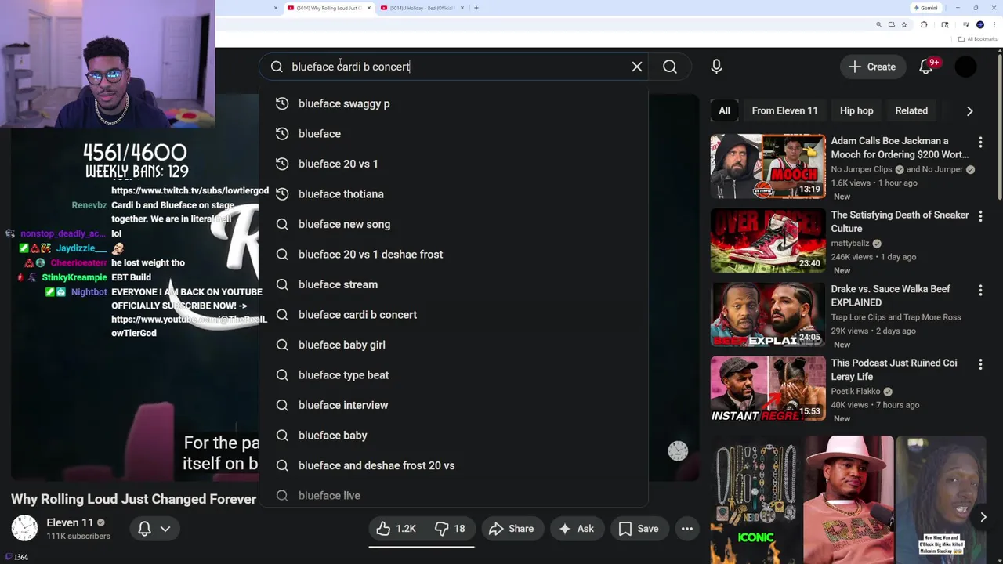
Task: Save the video to a playlist
Action: pyautogui.click(x=639, y=529)
